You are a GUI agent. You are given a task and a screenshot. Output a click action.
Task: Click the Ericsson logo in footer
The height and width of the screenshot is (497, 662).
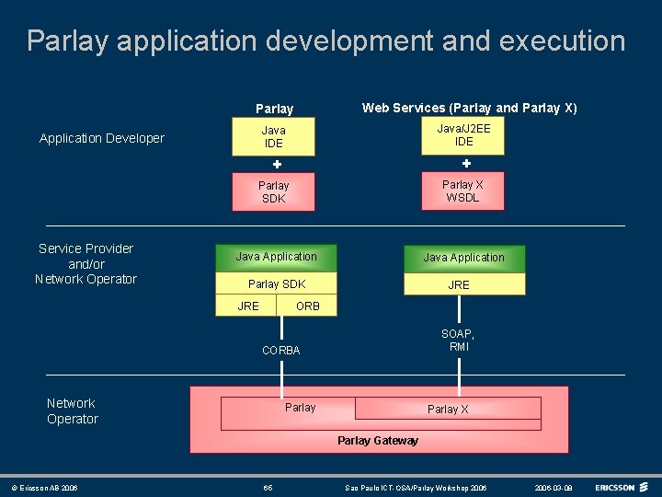[622, 487]
